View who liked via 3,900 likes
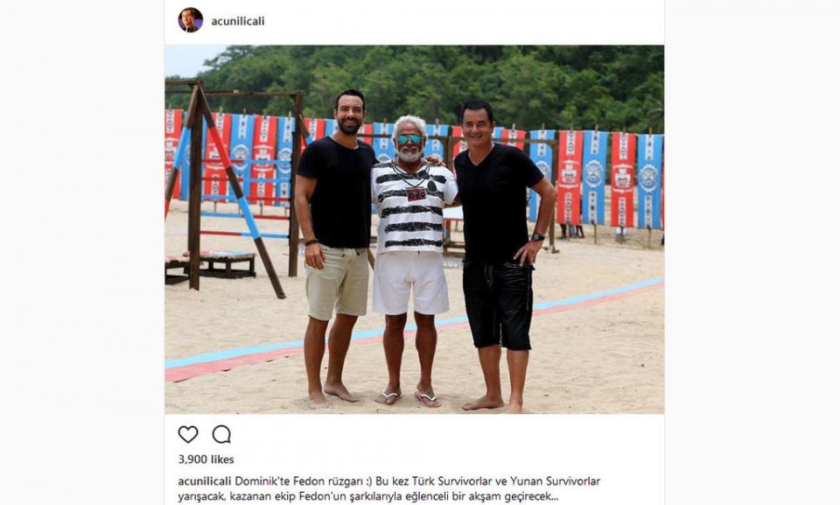 (x=206, y=459)
